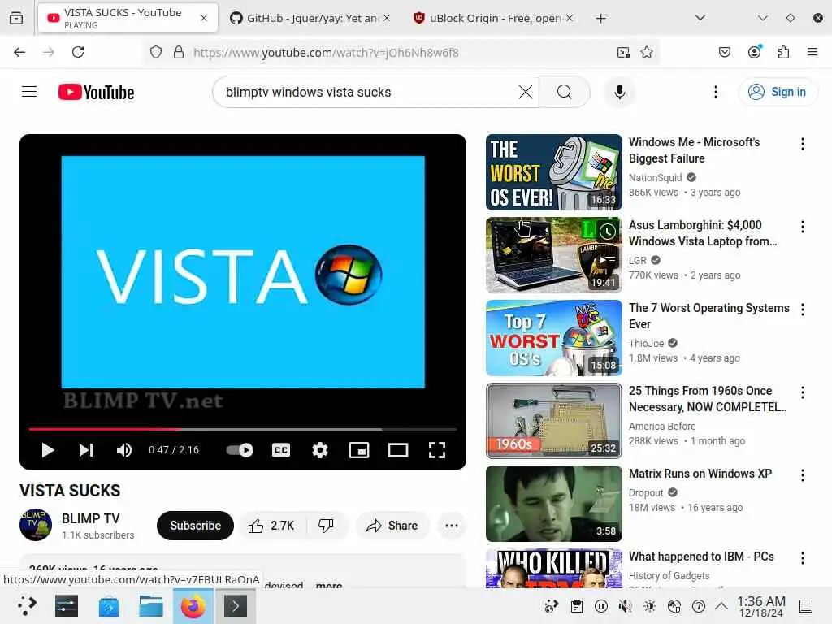Viewport: 832px width, 624px height.
Task: Go to the YouTube home logo
Action: pyautogui.click(x=96, y=92)
